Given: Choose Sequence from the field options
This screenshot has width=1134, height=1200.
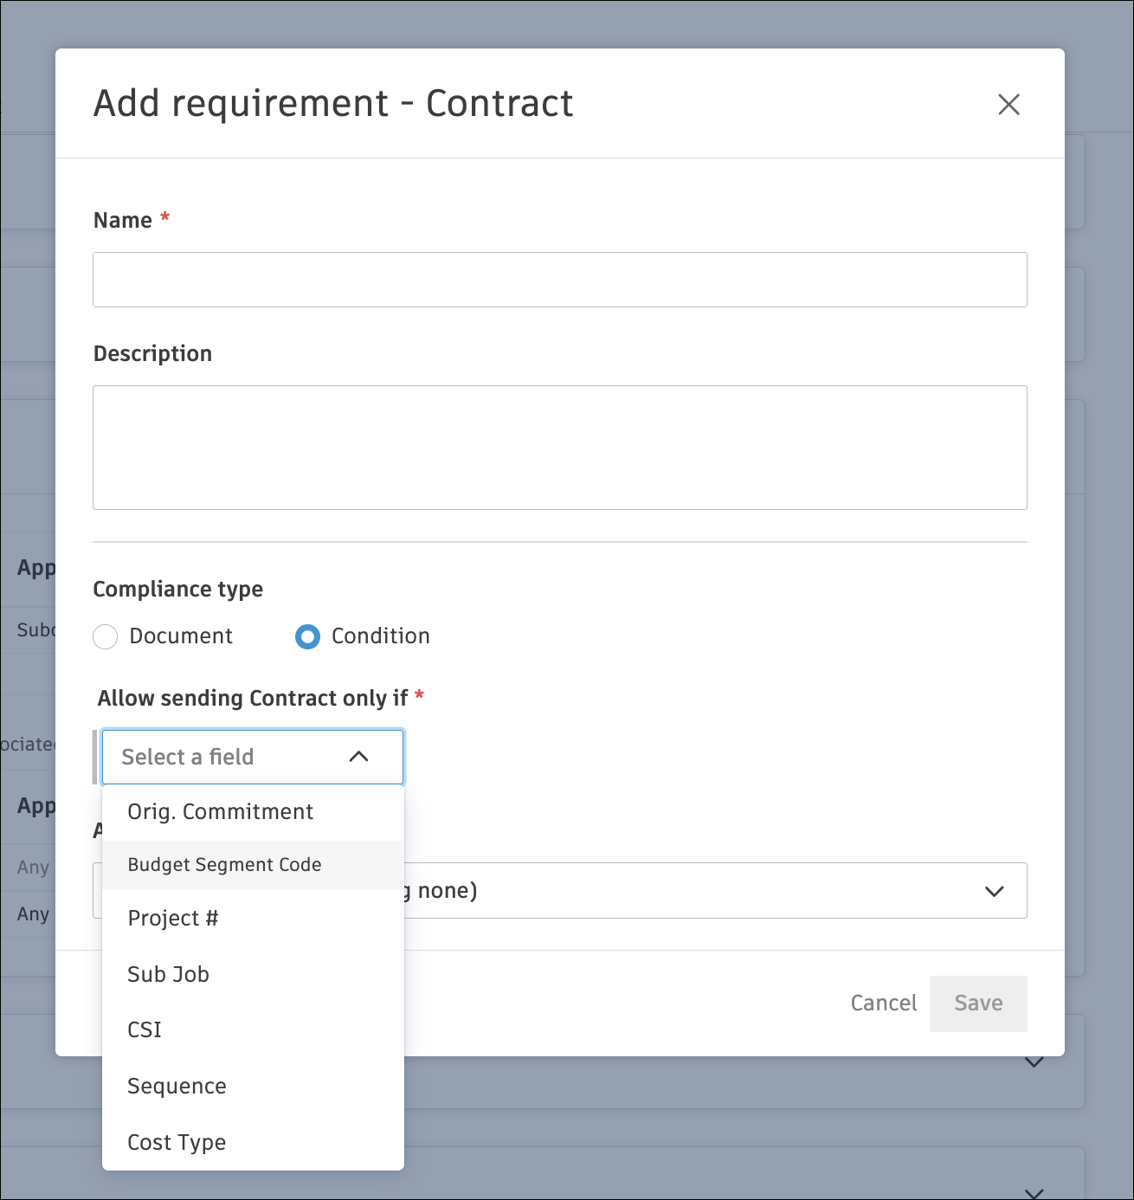Looking at the screenshot, I should [177, 1086].
